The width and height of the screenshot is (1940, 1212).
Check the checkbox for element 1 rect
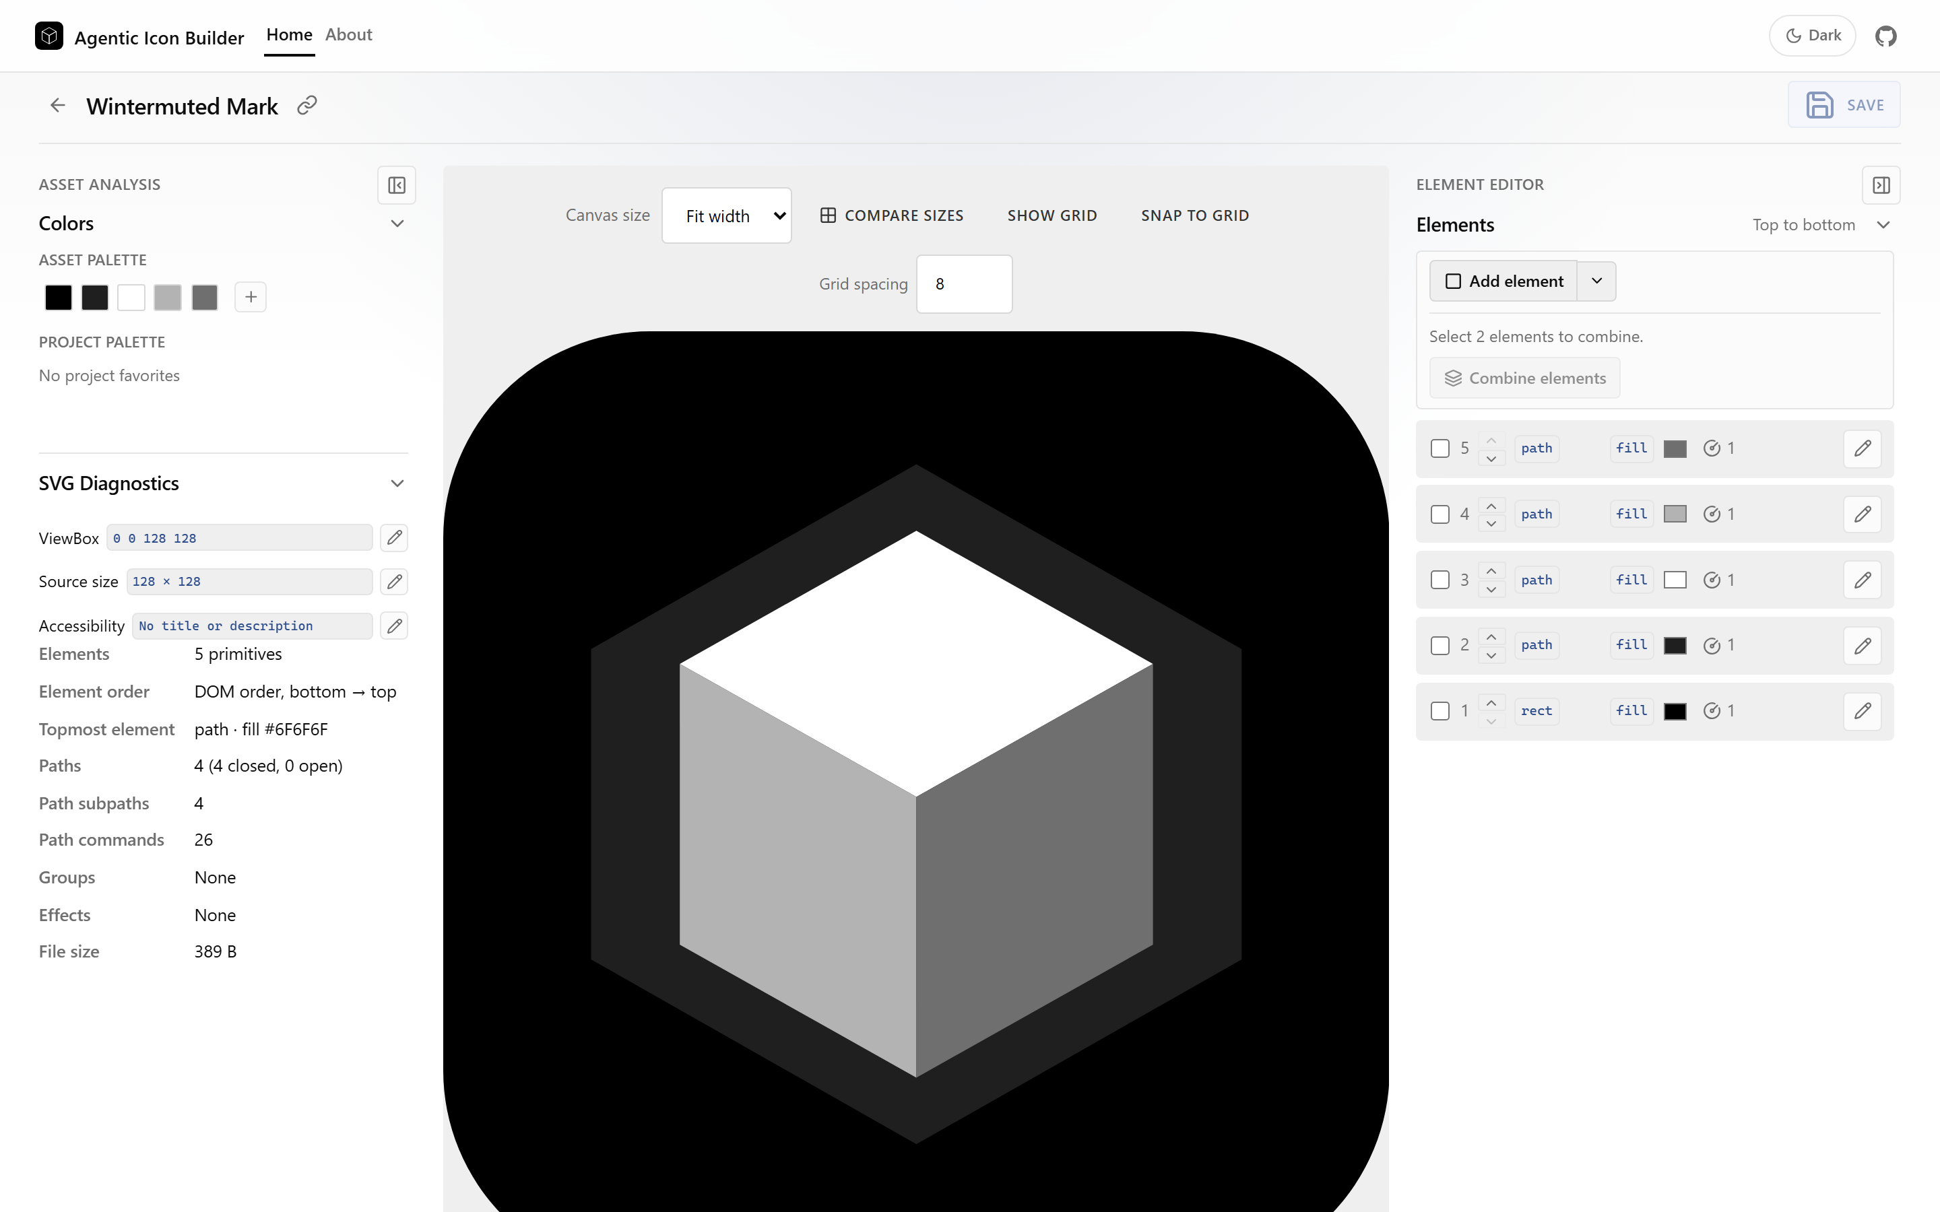click(x=1440, y=711)
